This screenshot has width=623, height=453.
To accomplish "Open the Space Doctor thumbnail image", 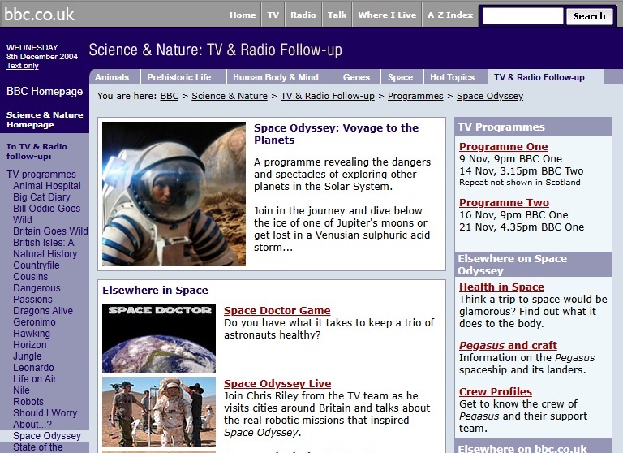I will pyautogui.click(x=159, y=339).
